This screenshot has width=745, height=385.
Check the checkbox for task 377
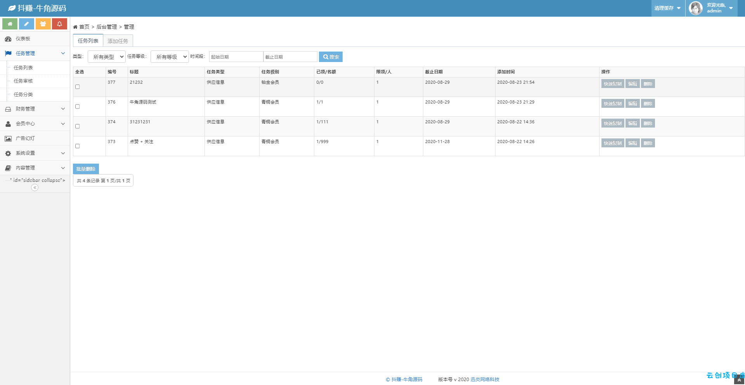pyautogui.click(x=78, y=87)
